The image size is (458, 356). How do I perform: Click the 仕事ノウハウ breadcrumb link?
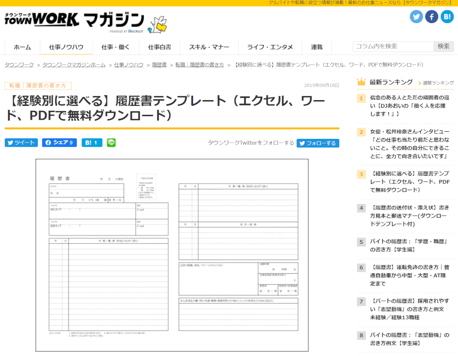click(x=129, y=65)
